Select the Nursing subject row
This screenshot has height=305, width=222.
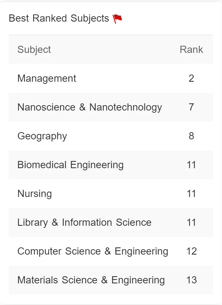click(x=111, y=193)
